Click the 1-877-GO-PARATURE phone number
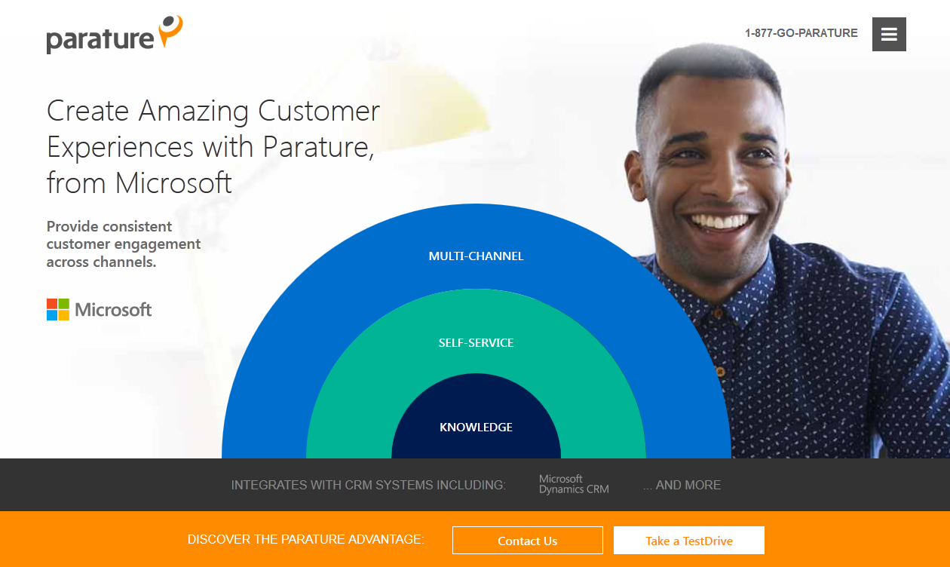The width and height of the screenshot is (950, 567). click(801, 33)
